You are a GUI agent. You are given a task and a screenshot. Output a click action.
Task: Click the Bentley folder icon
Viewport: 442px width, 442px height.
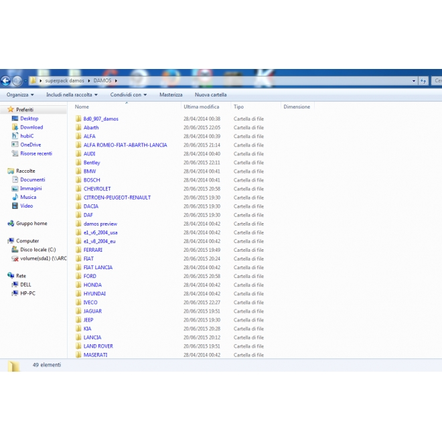point(78,162)
